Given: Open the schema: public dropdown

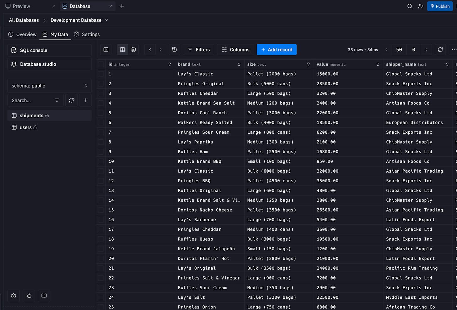Looking at the screenshot, I should point(49,86).
